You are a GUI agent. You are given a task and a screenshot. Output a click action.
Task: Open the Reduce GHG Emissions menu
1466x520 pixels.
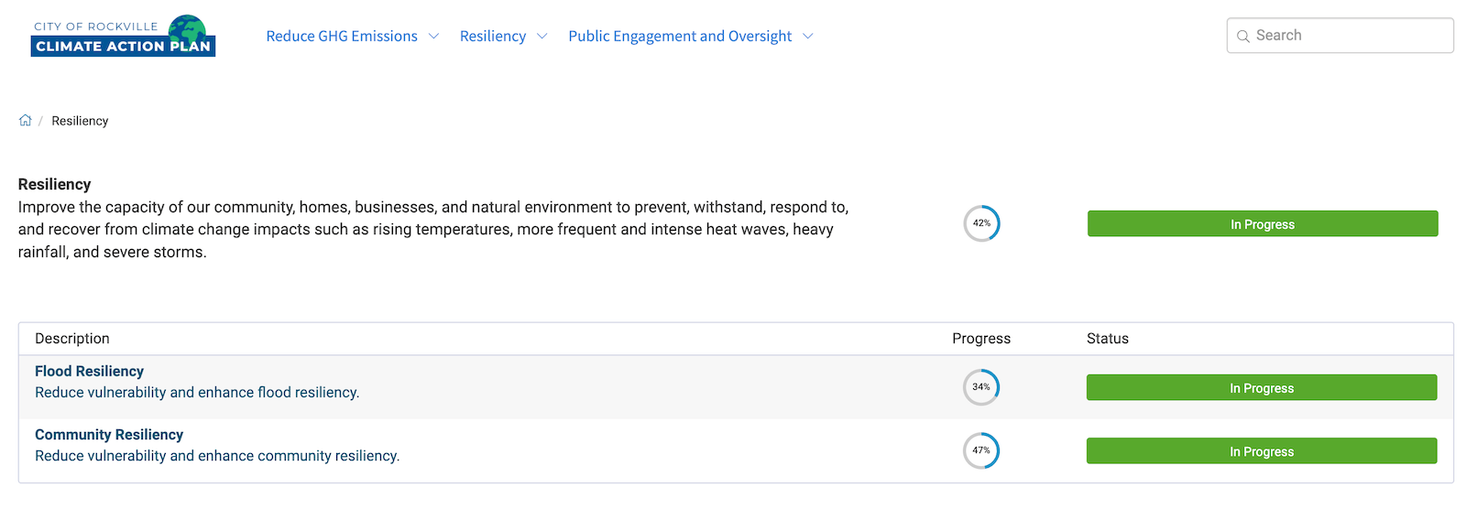[x=342, y=36]
